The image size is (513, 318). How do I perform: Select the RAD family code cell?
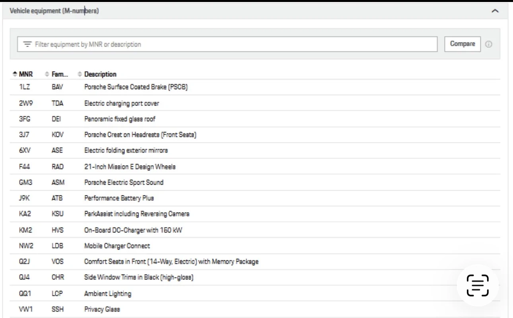(58, 166)
